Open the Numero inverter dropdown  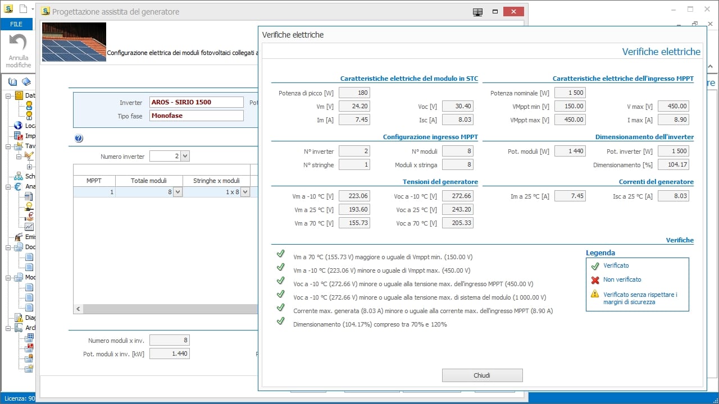pyautogui.click(x=185, y=157)
